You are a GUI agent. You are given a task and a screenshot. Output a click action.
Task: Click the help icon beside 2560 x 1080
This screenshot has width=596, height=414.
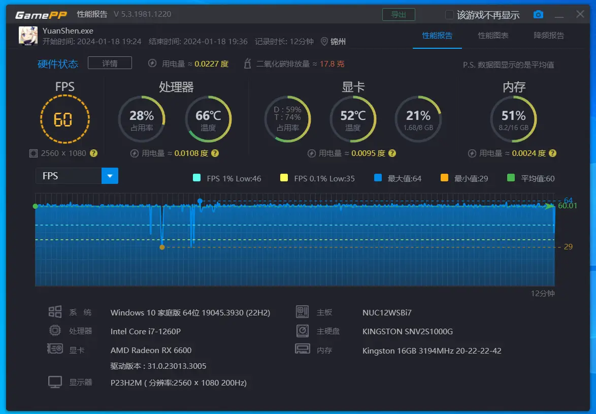click(x=93, y=153)
